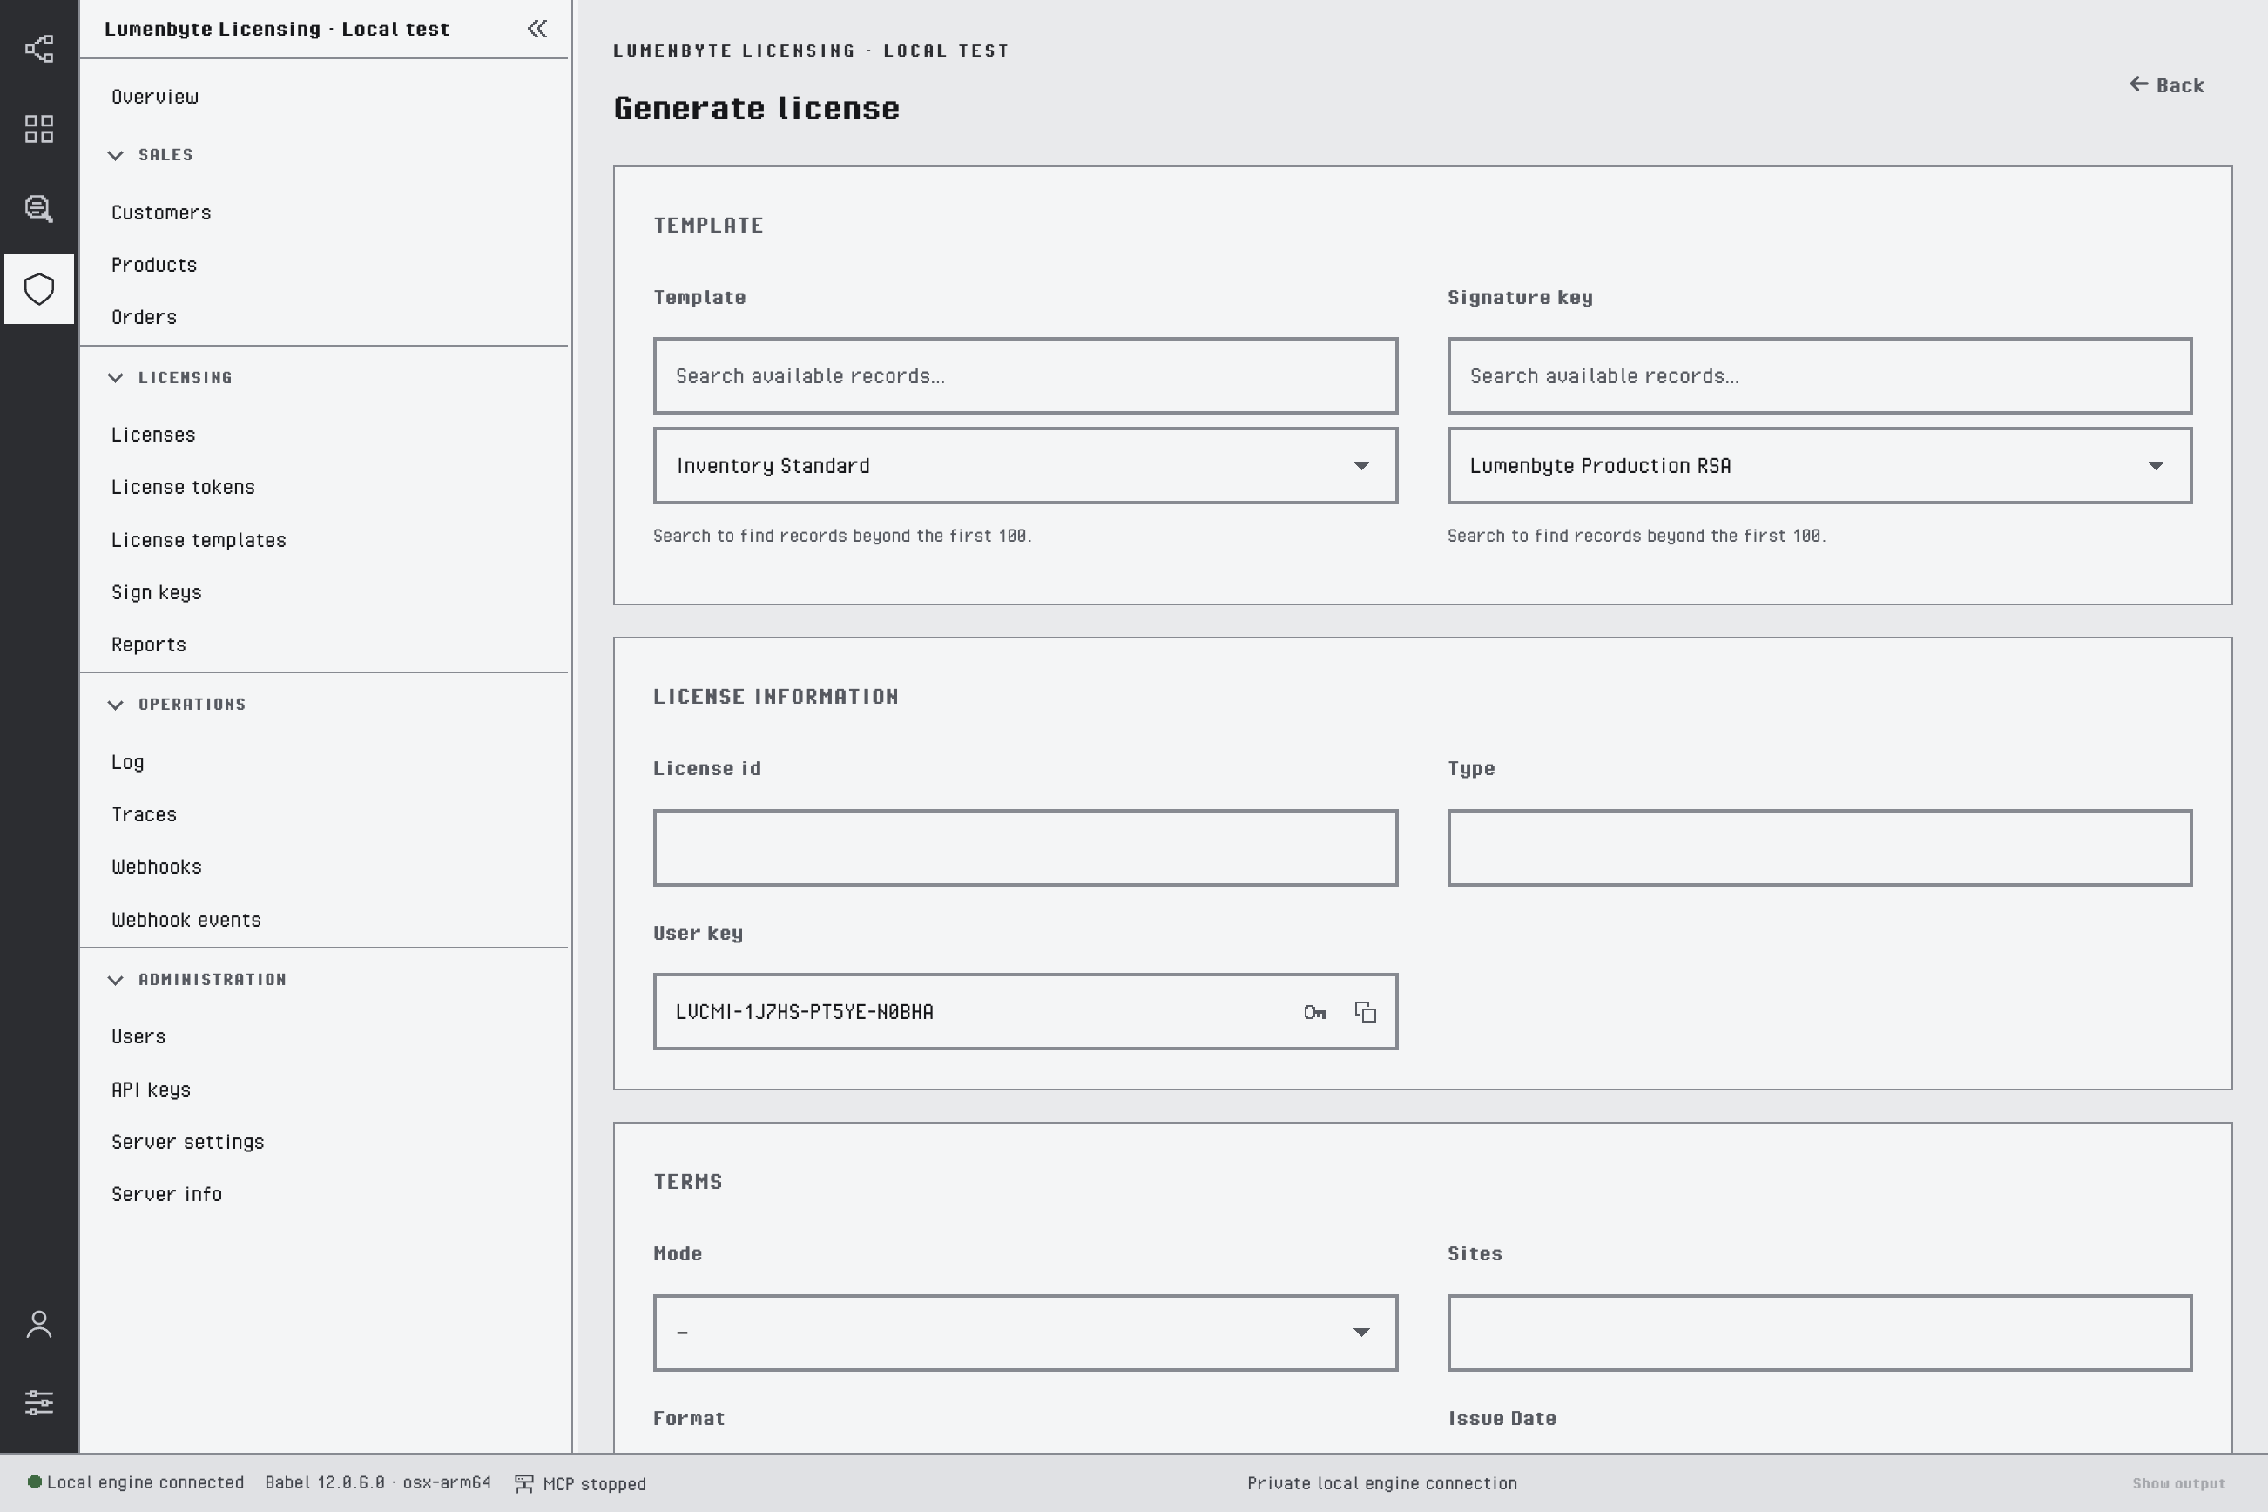Collapse the Administration section
2268x1512 pixels.
115,980
